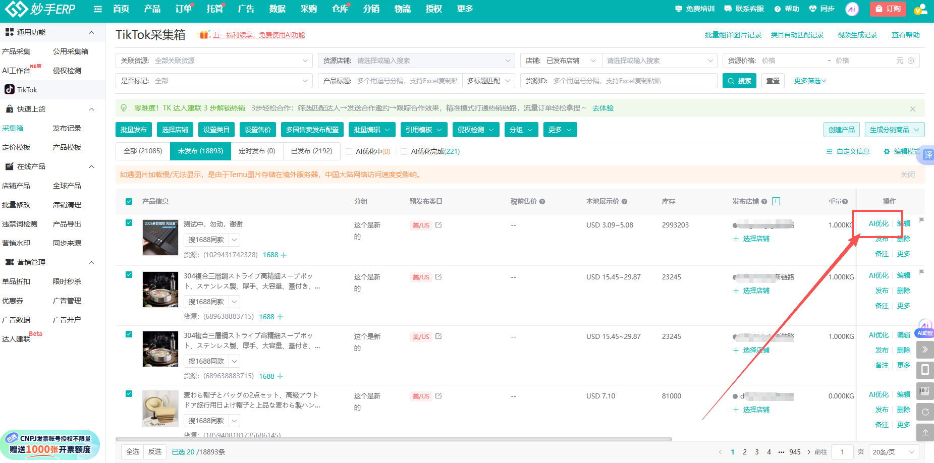Toggle checkbox of 麦わら帽子 product row
This screenshot has width=934, height=463.
pos(129,393)
